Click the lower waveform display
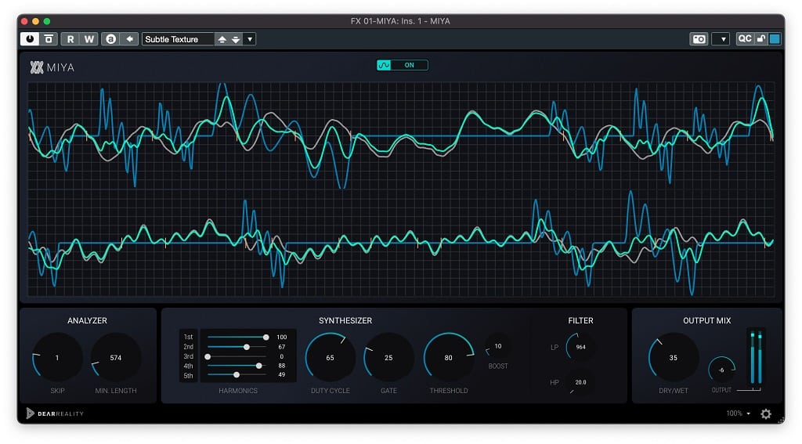 (x=401, y=243)
